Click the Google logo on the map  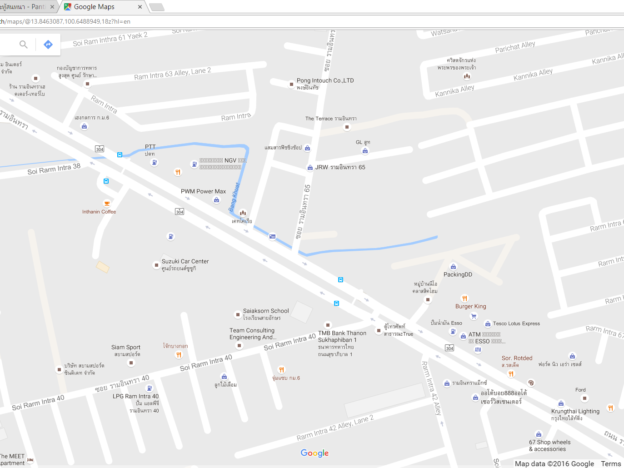(314, 453)
